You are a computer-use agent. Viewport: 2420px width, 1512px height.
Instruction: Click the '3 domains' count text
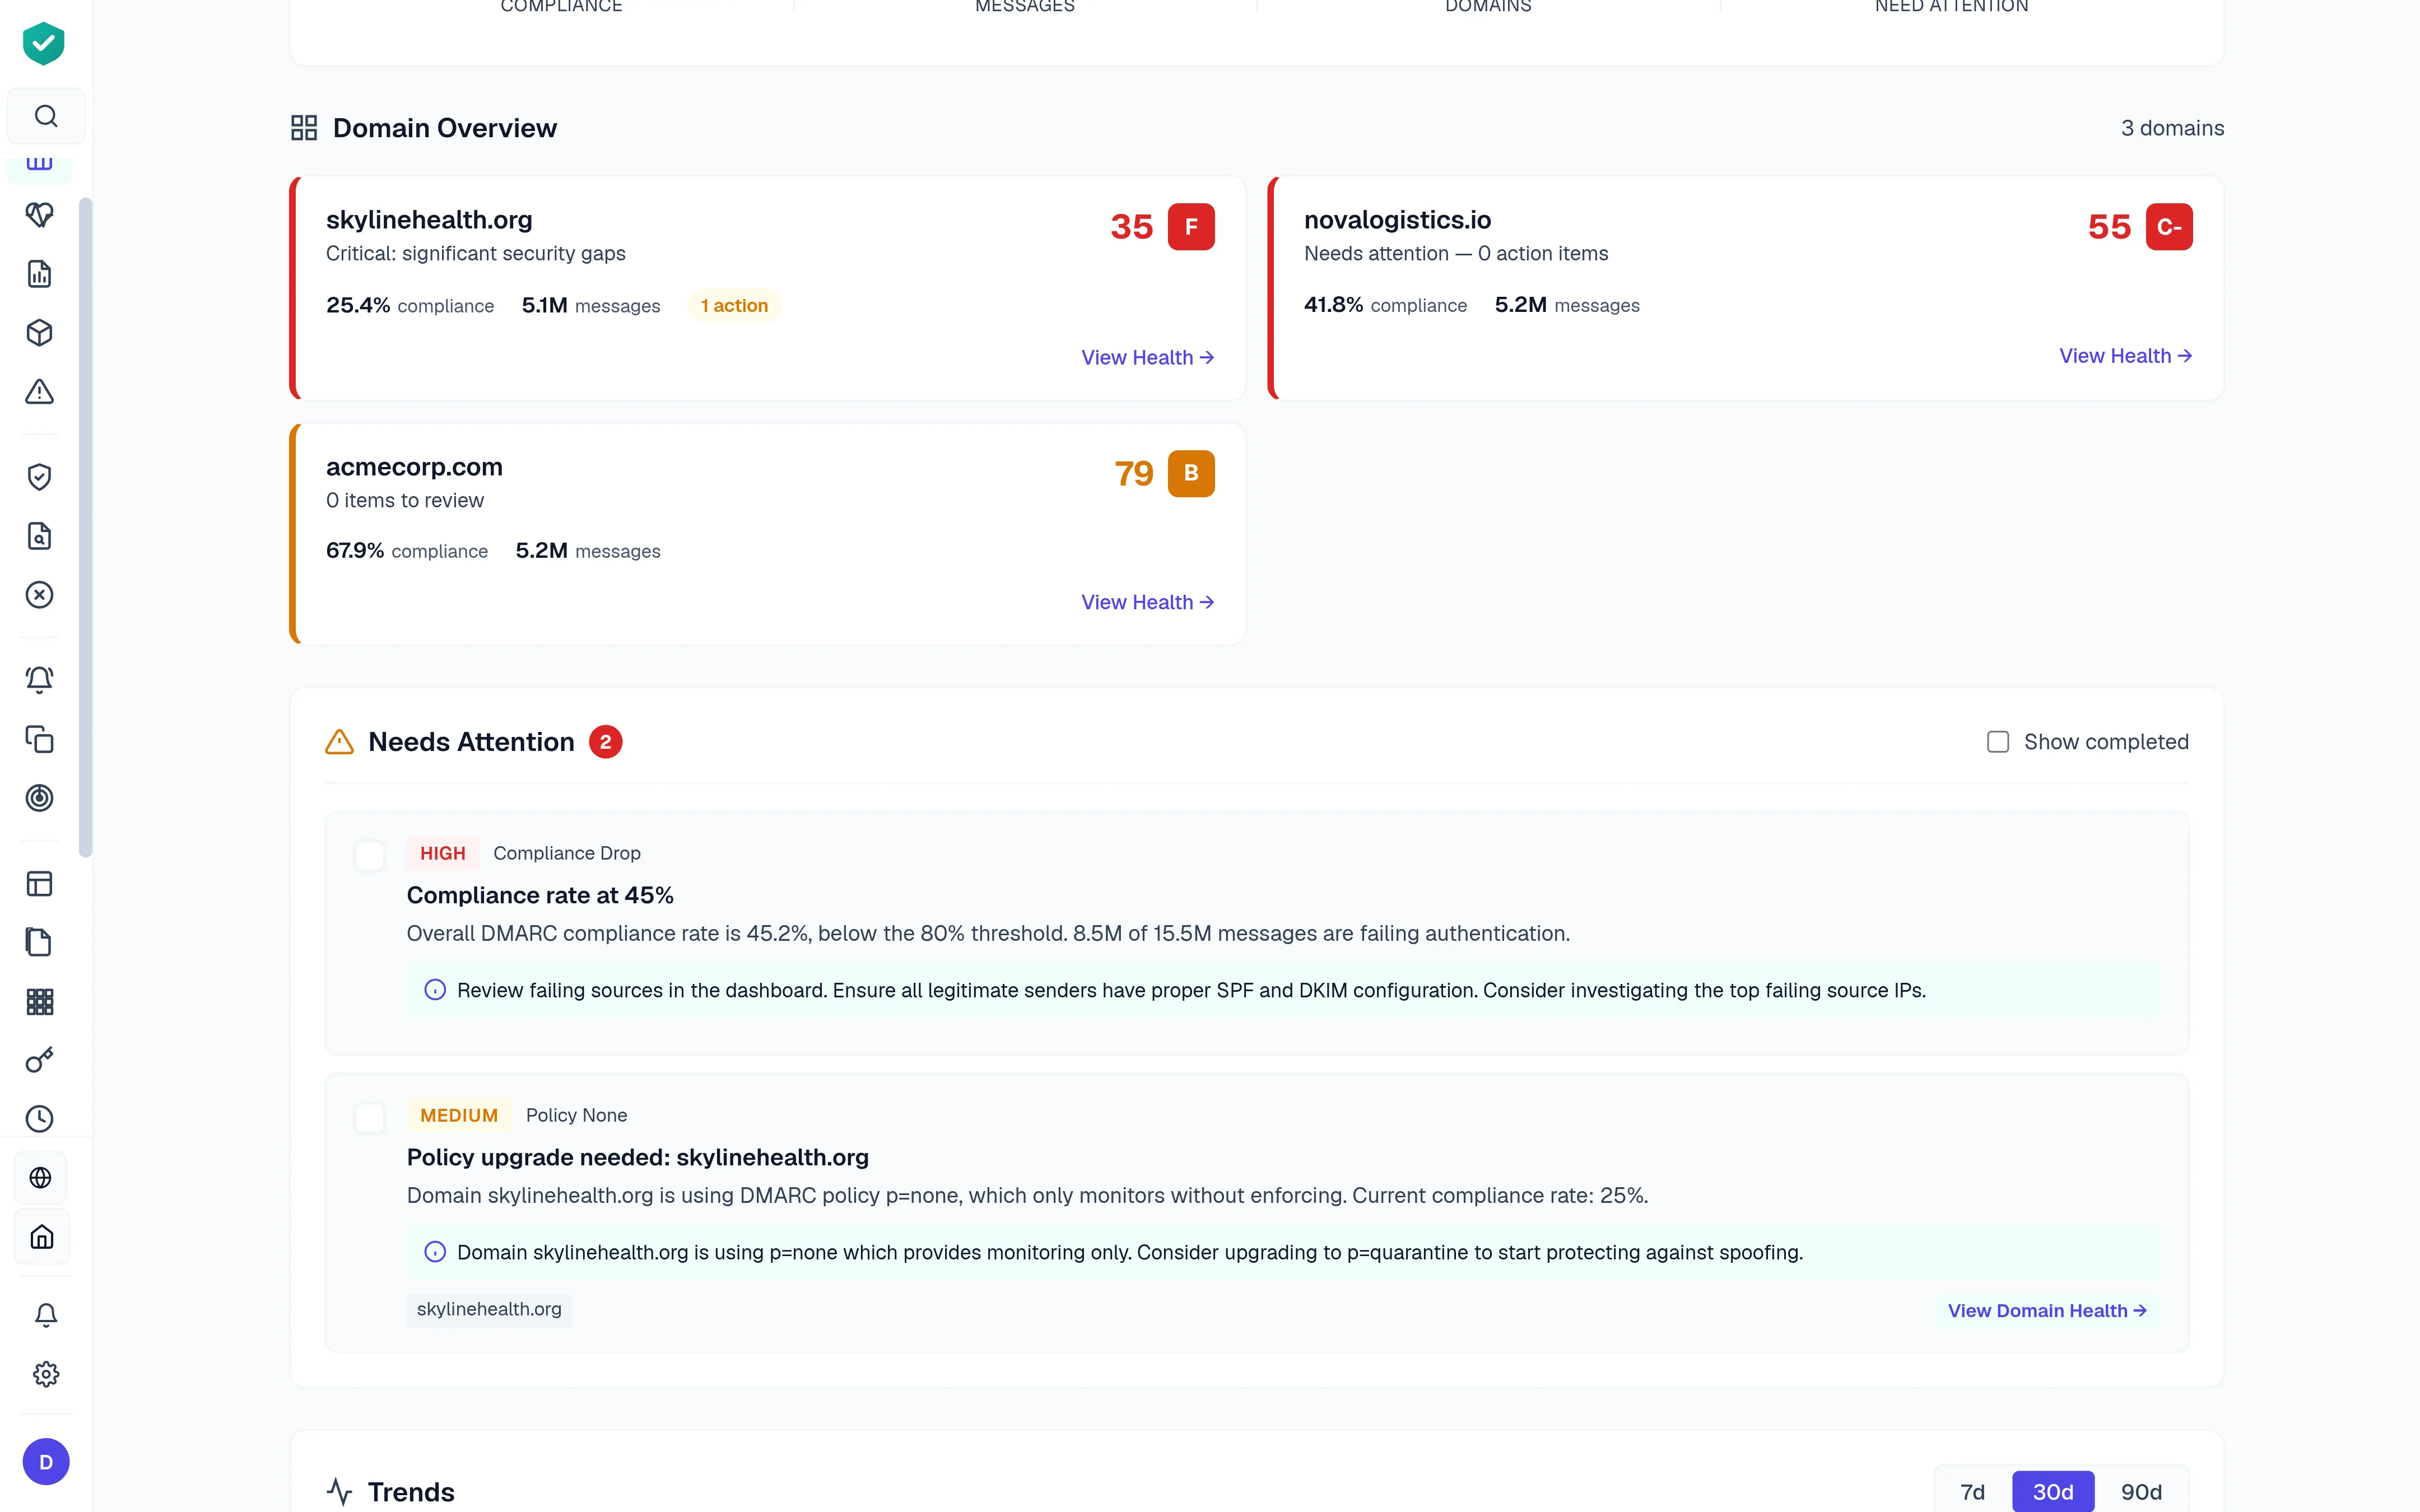[x=2172, y=128]
